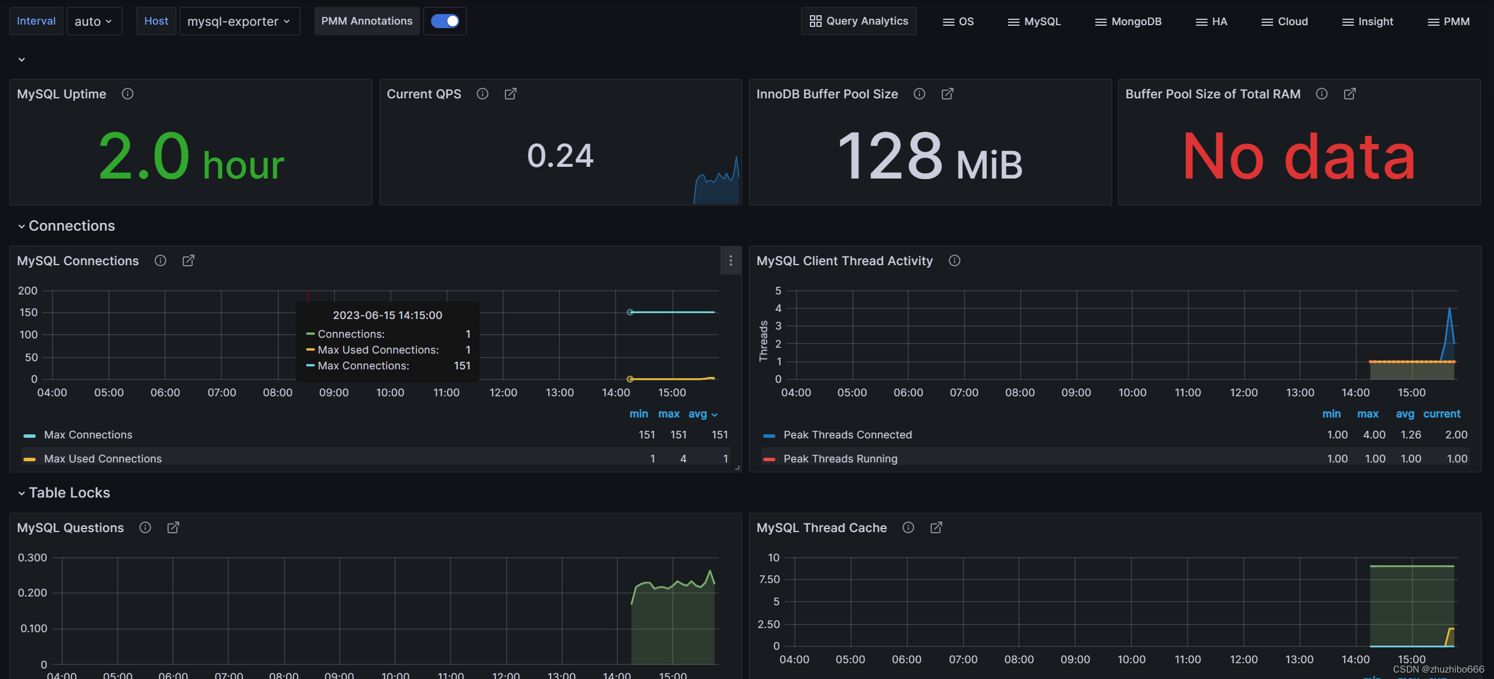Open MySQL Connections external link
Screen dimensions: 1494x679
click(x=189, y=261)
